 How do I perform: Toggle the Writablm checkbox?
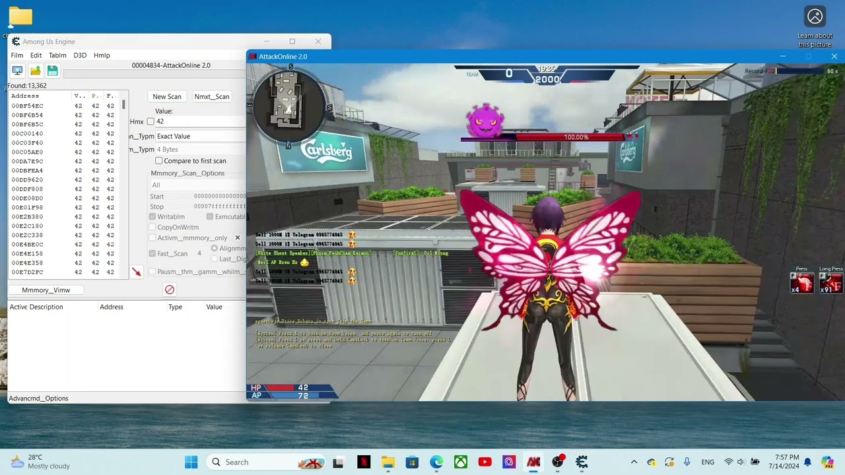coord(152,216)
